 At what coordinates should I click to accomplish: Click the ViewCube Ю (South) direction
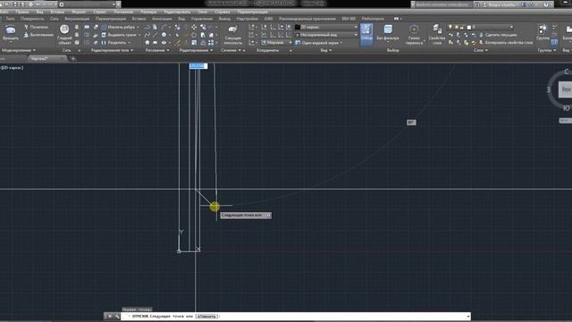tap(566, 108)
